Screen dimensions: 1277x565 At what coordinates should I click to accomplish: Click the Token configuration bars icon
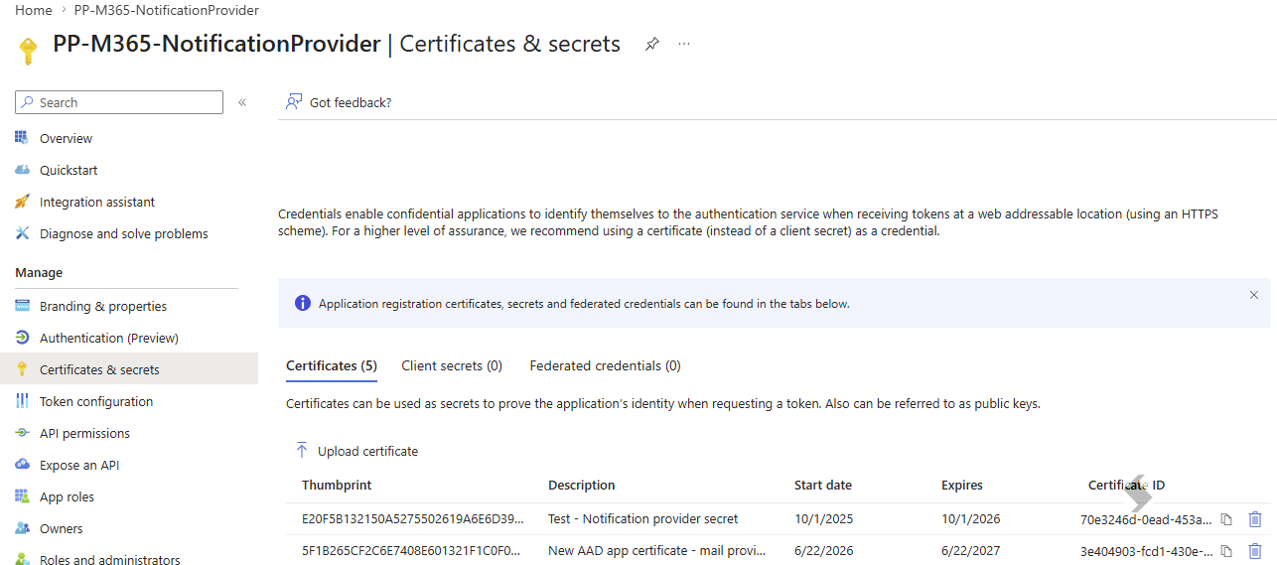(x=22, y=401)
